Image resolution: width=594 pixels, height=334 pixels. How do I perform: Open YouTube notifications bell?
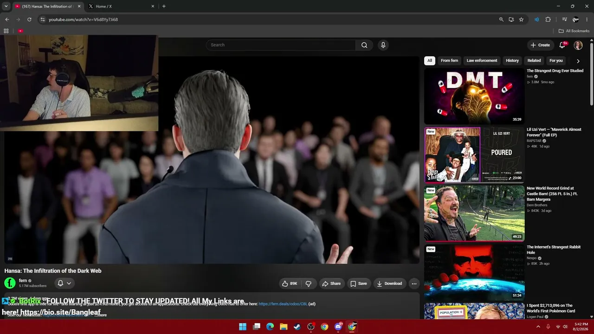(562, 45)
